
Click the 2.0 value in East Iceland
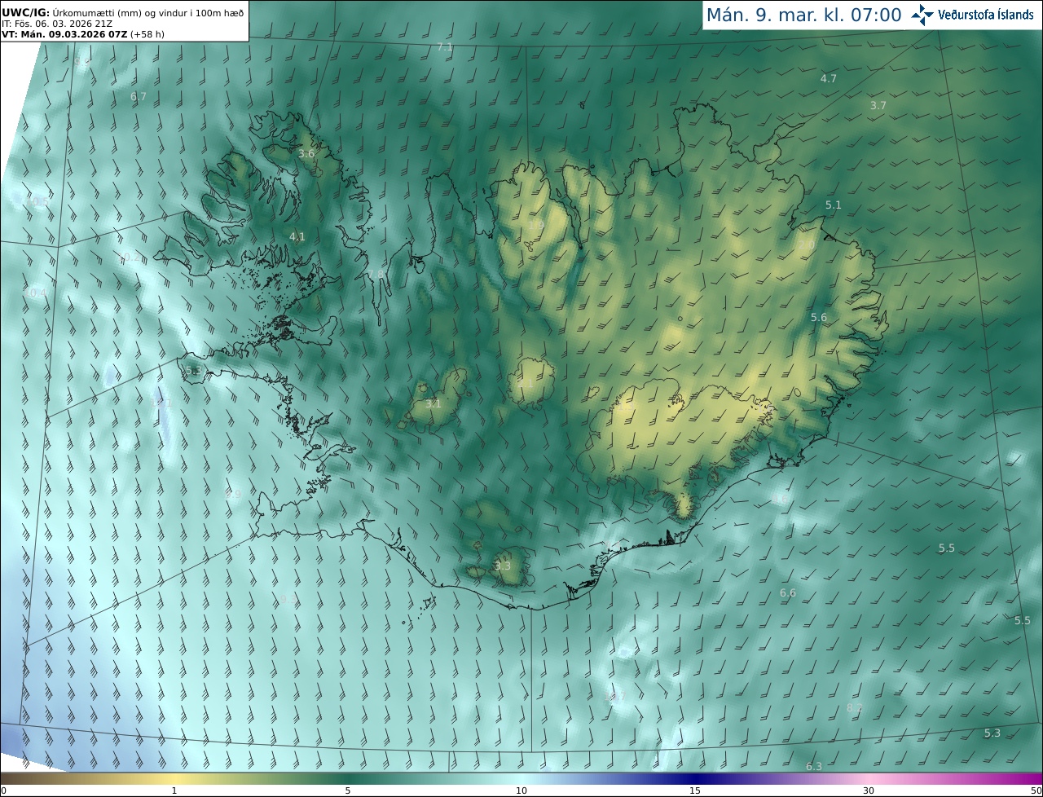pos(807,244)
